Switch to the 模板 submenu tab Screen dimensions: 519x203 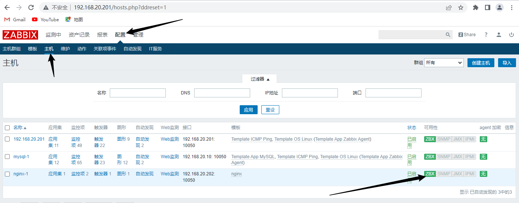32,49
